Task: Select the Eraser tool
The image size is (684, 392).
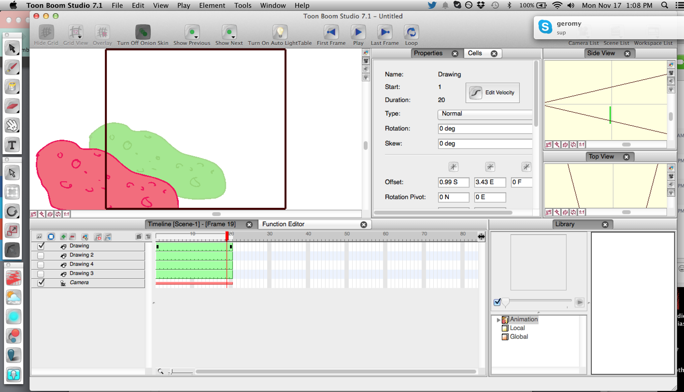Action: (12, 106)
